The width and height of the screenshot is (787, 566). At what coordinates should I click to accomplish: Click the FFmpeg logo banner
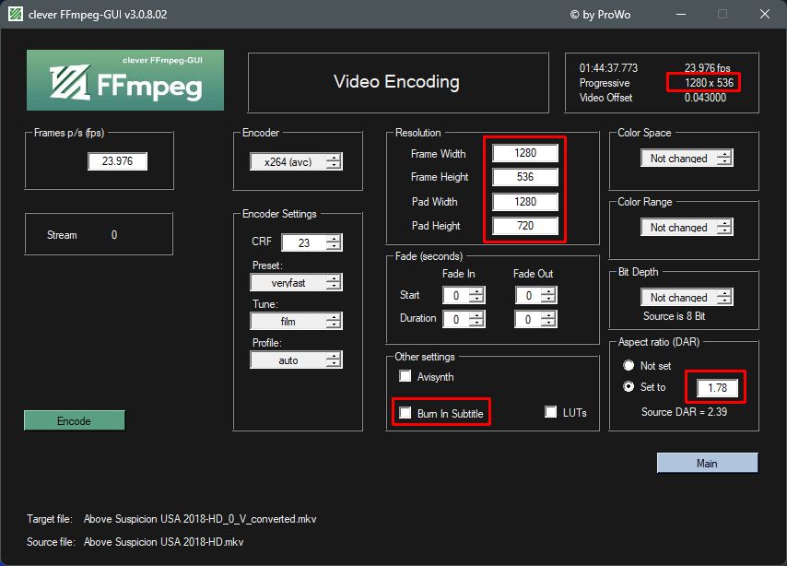[x=125, y=80]
